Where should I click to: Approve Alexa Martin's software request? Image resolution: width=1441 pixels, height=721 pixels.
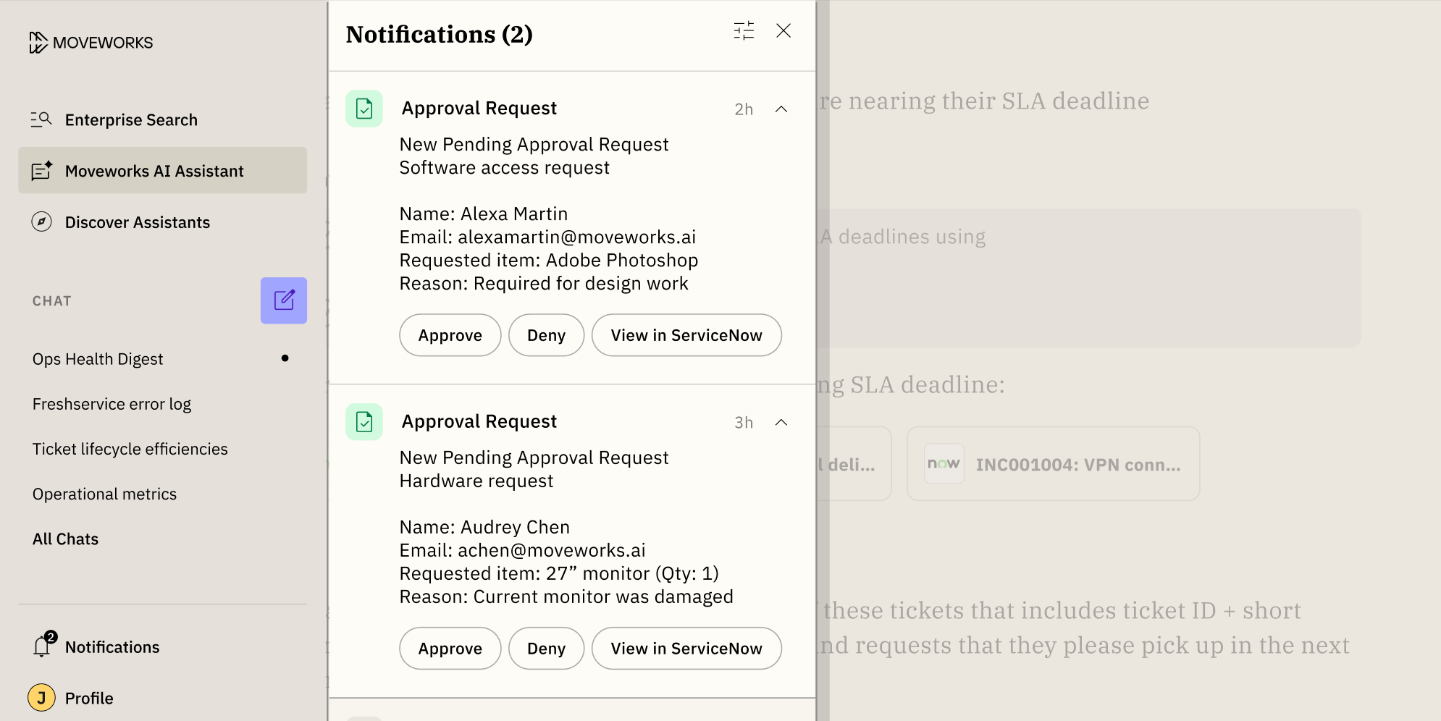(450, 334)
